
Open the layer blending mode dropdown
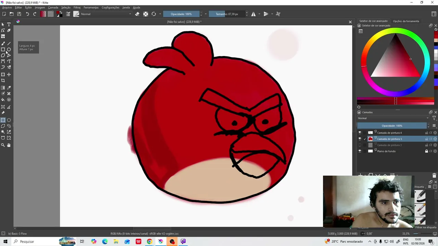pos(393,118)
